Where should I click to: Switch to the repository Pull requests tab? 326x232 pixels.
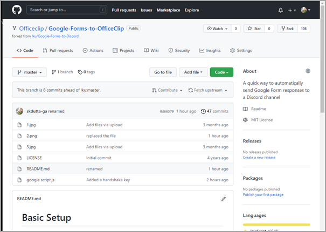pyautogui.click(x=58, y=50)
